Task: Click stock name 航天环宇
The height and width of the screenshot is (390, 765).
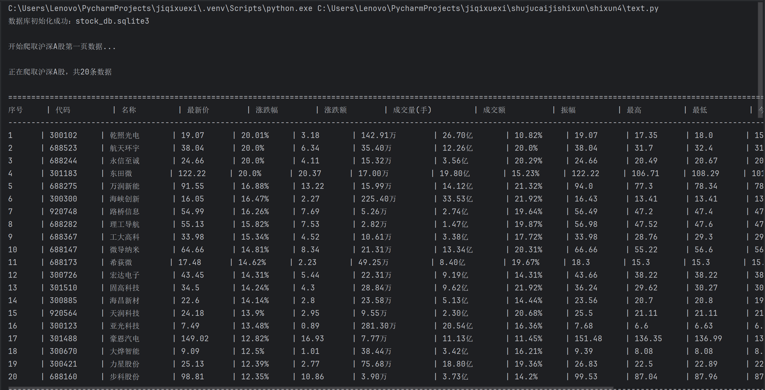Action: (x=124, y=148)
